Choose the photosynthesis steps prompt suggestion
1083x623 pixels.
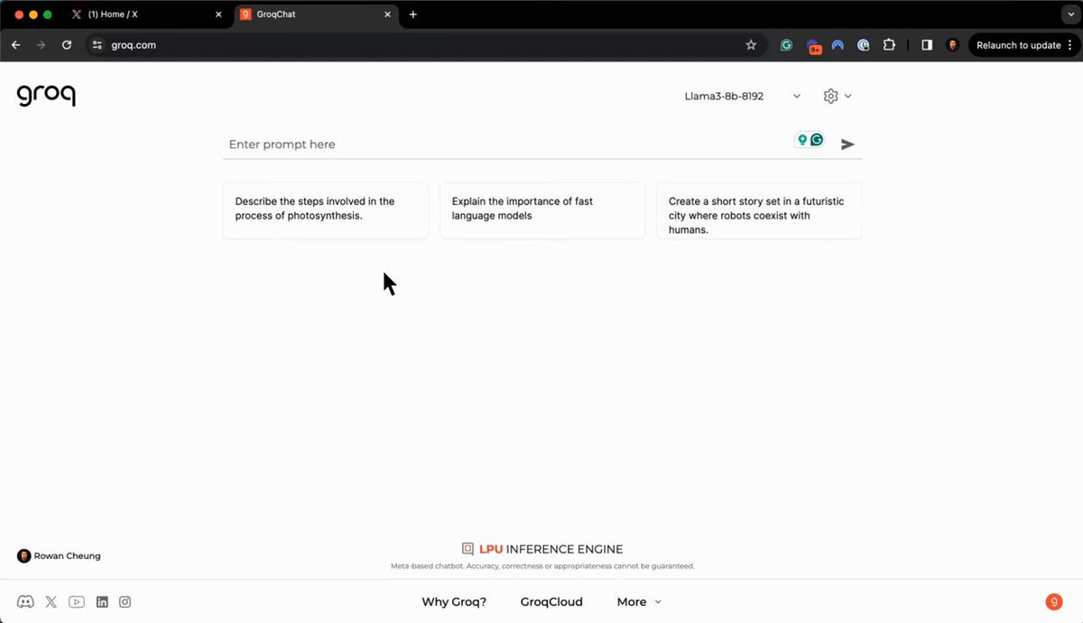[x=326, y=210]
